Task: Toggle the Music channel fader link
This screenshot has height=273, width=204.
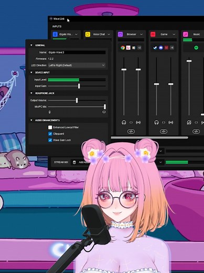Action: (196, 122)
